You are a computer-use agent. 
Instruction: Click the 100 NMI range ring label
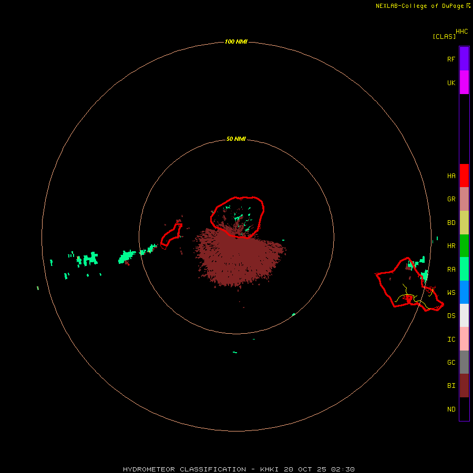click(x=236, y=42)
